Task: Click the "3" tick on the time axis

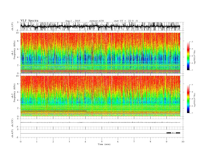Action: (x=69, y=142)
